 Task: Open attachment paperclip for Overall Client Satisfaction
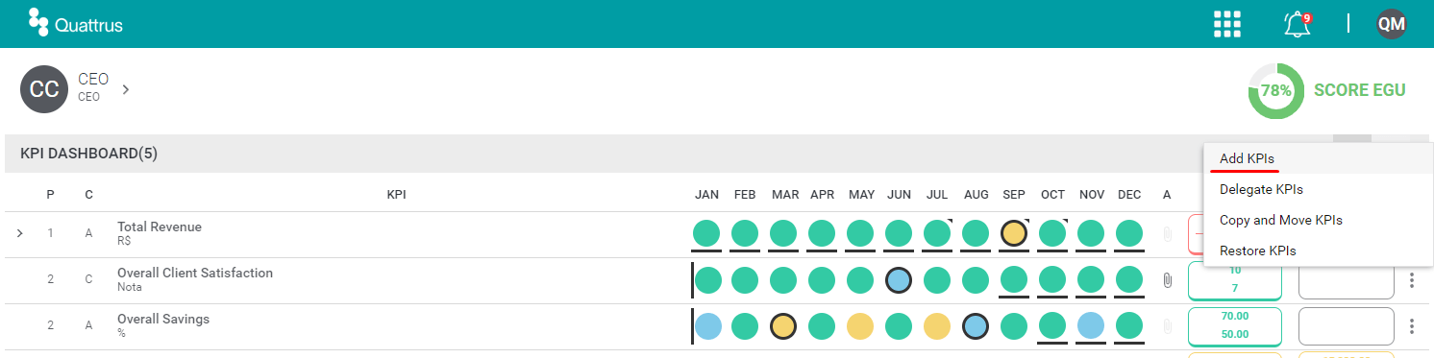[x=1167, y=280]
